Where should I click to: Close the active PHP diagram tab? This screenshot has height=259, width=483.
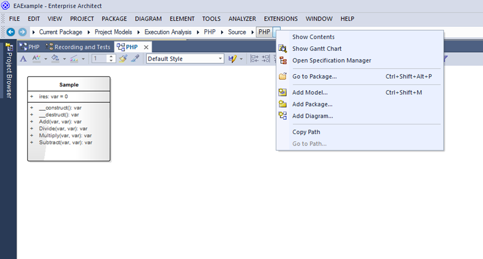(146, 47)
